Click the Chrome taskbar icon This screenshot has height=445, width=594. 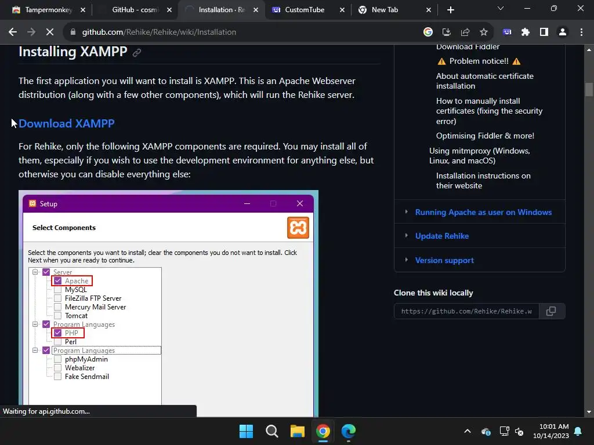click(x=323, y=431)
